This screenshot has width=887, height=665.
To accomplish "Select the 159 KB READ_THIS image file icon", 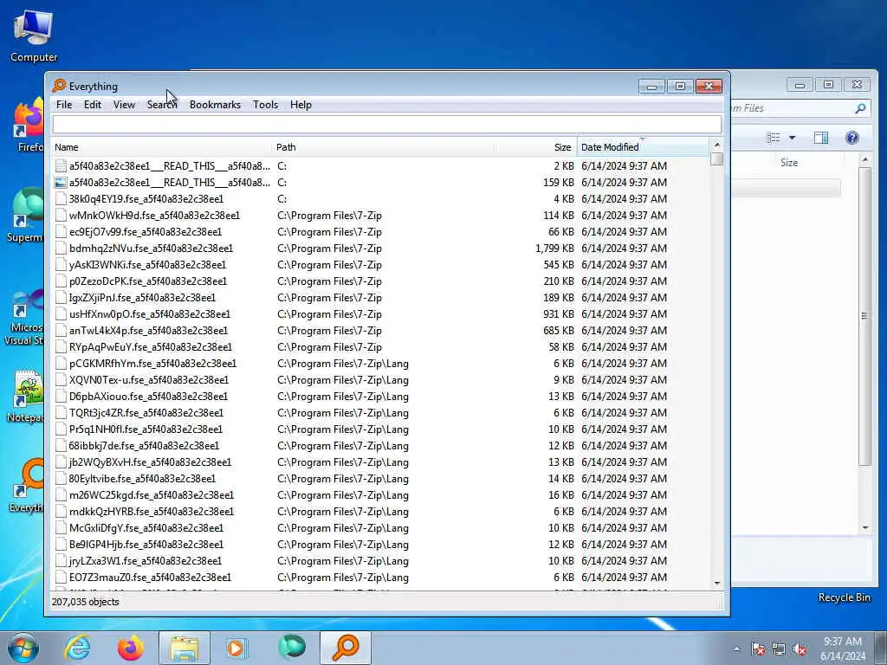I will coord(61,182).
